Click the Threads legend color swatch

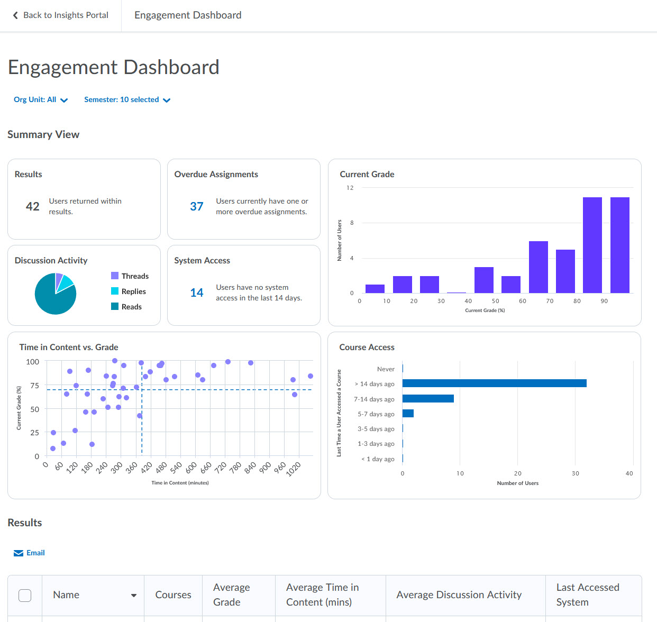click(115, 276)
